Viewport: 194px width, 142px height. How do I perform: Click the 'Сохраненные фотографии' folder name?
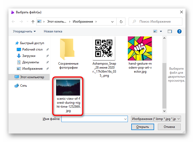(x=68, y=66)
